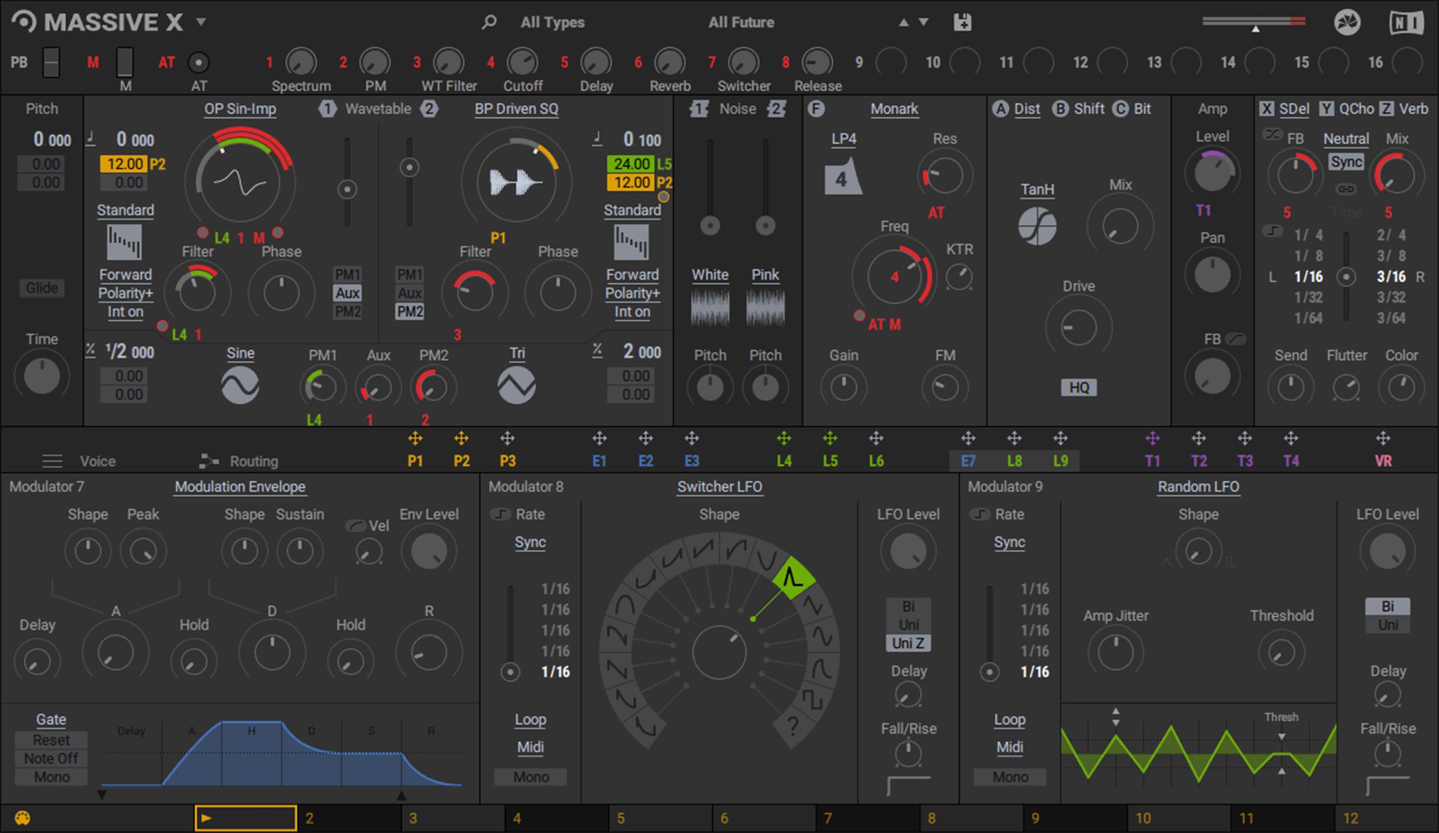Switch the Switcher LFO to Uni mode
Viewport: 1439px width, 833px height.
pyautogui.click(x=909, y=624)
